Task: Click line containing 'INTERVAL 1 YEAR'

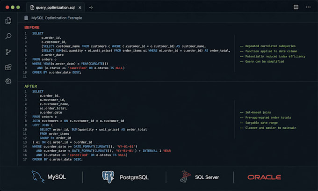Action: (x=103, y=151)
